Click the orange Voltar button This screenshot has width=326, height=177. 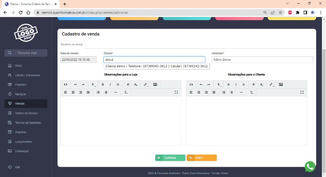pyautogui.click(x=202, y=158)
